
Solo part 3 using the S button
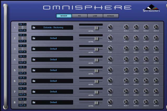tap(25, 49)
